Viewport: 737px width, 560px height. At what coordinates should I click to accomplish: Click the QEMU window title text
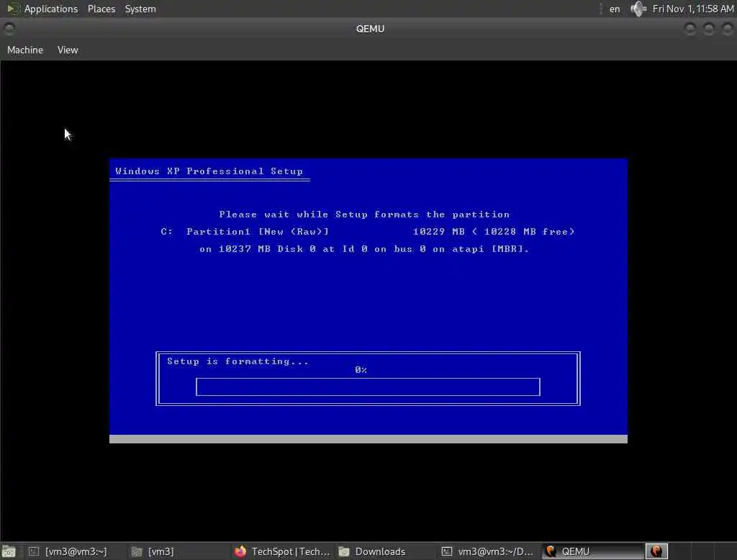(370, 29)
